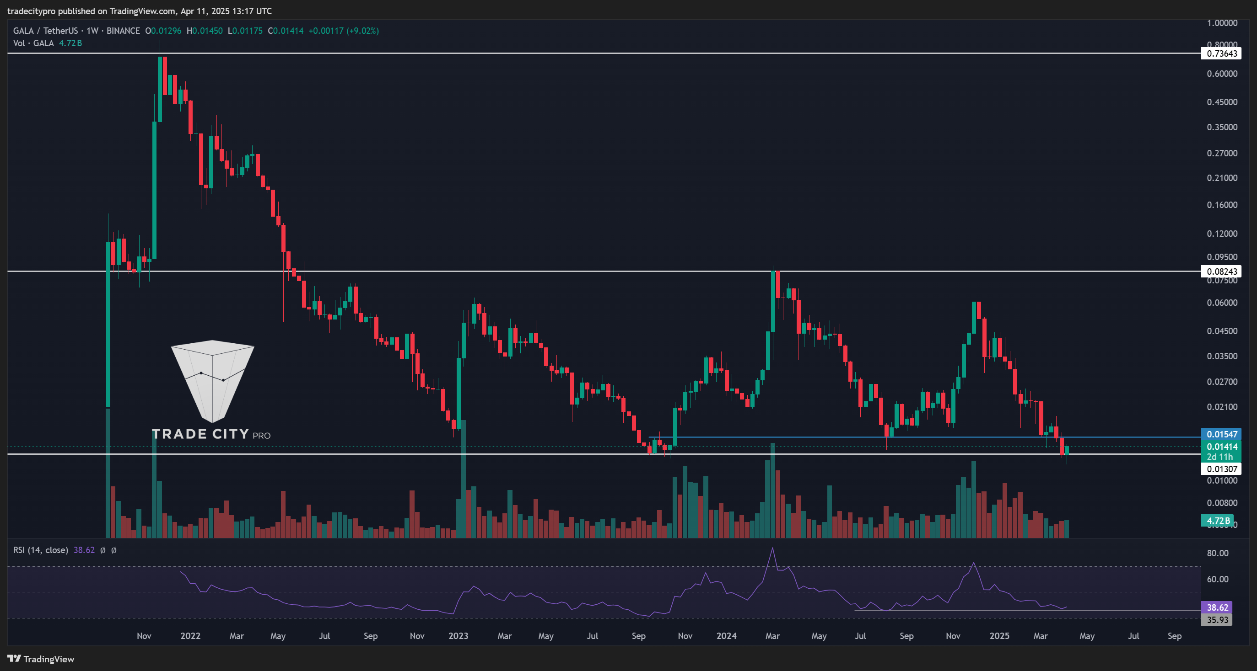Select the white horizontal line at 0.08243
Viewport: 1257px width, 671px height.
point(604,271)
